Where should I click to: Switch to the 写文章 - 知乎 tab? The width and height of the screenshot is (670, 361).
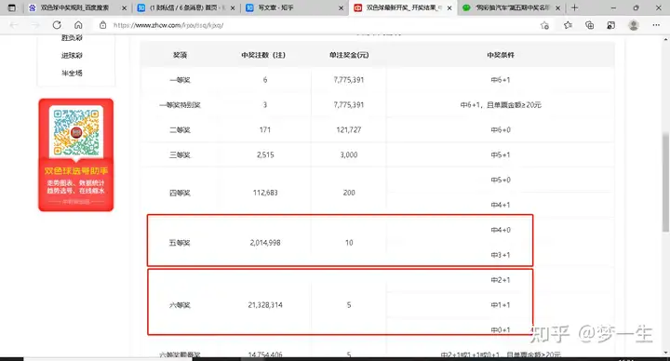pyautogui.click(x=294, y=7)
